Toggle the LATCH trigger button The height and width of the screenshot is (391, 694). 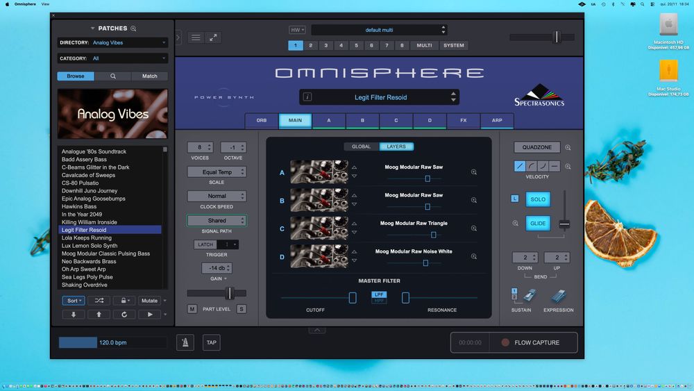pyautogui.click(x=205, y=244)
